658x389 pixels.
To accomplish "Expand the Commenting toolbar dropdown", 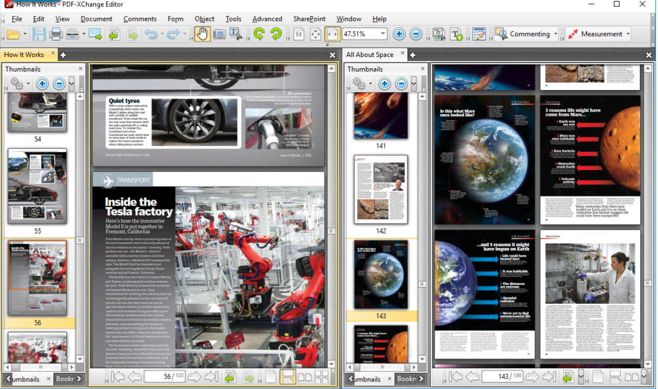I will pos(555,34).
